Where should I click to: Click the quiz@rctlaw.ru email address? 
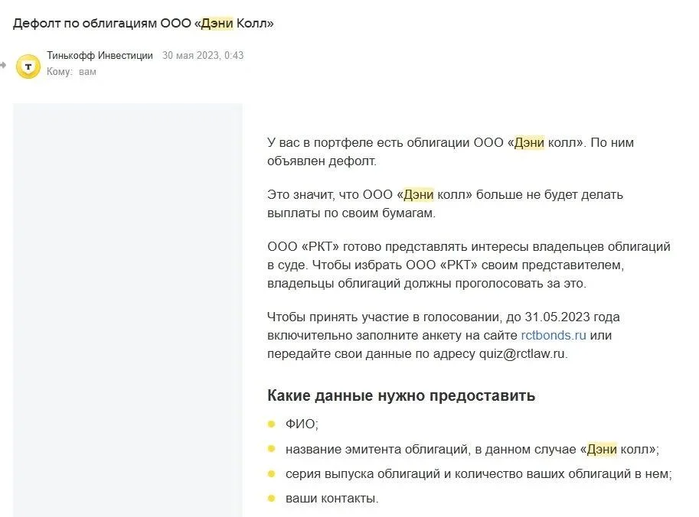click(x=521, y=353)
